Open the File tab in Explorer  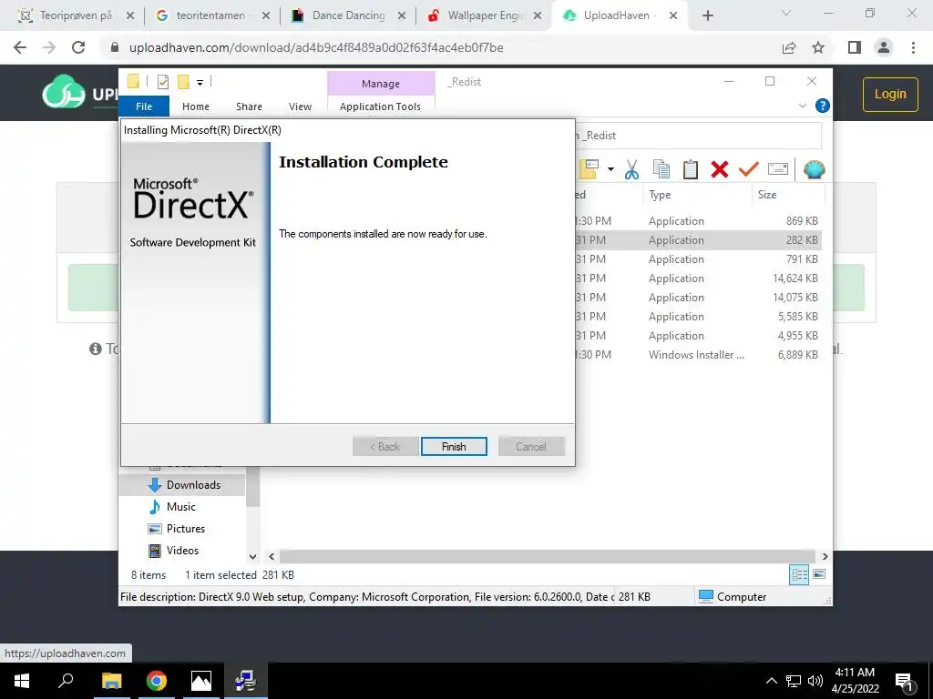pos(144,106)
